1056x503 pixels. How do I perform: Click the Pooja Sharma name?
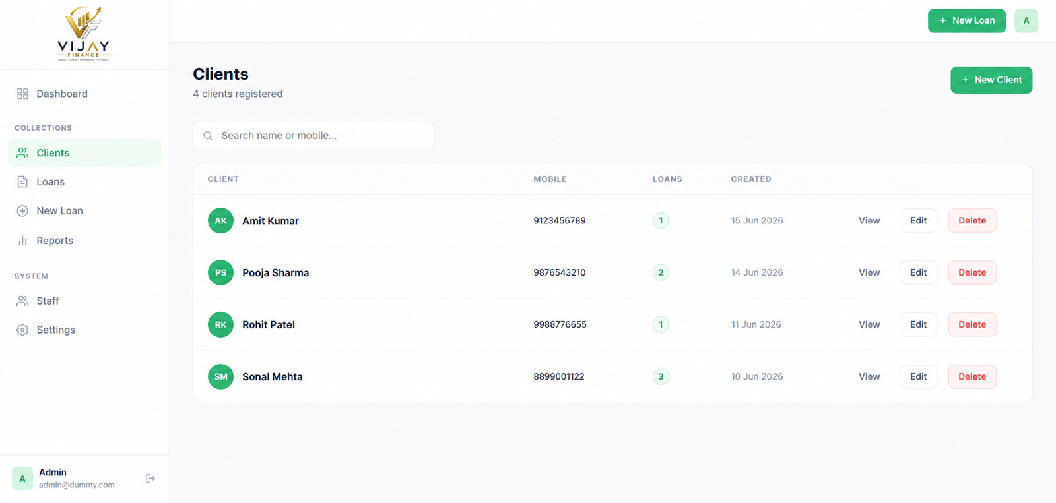point(275,273)
